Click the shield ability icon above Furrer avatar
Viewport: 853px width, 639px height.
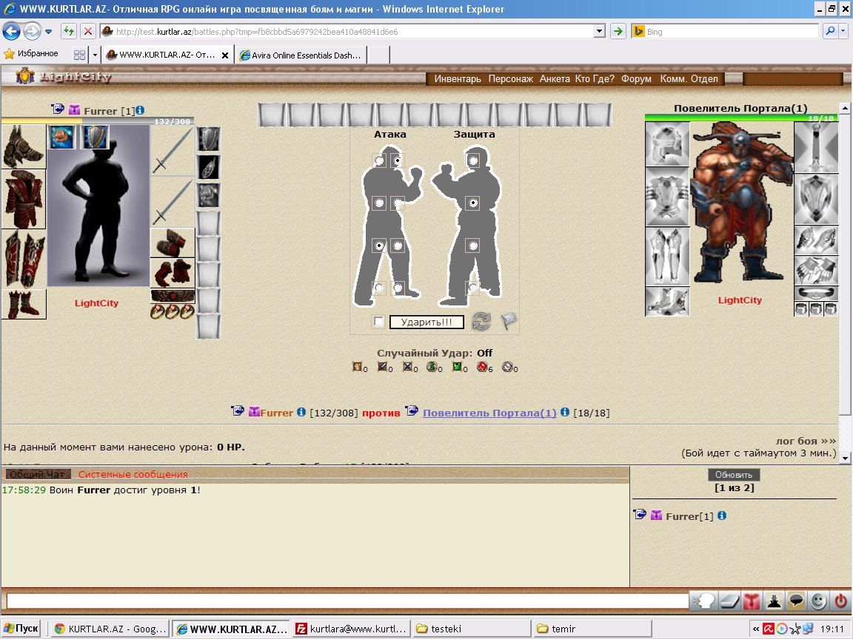click(96, 137)
